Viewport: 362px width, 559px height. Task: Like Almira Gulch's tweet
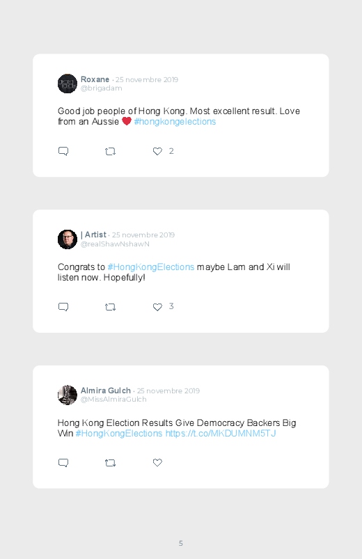[x=157, y=462]
